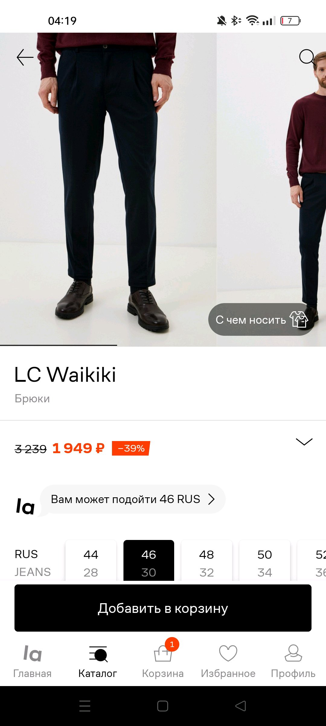326x726 pixels.
Task: Open favorites heart icon
Action: tap(228, 653)
